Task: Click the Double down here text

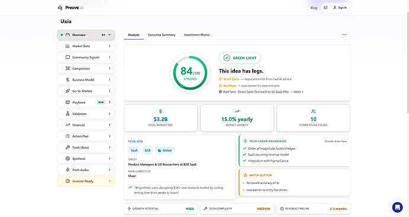Action: [336, 142]
